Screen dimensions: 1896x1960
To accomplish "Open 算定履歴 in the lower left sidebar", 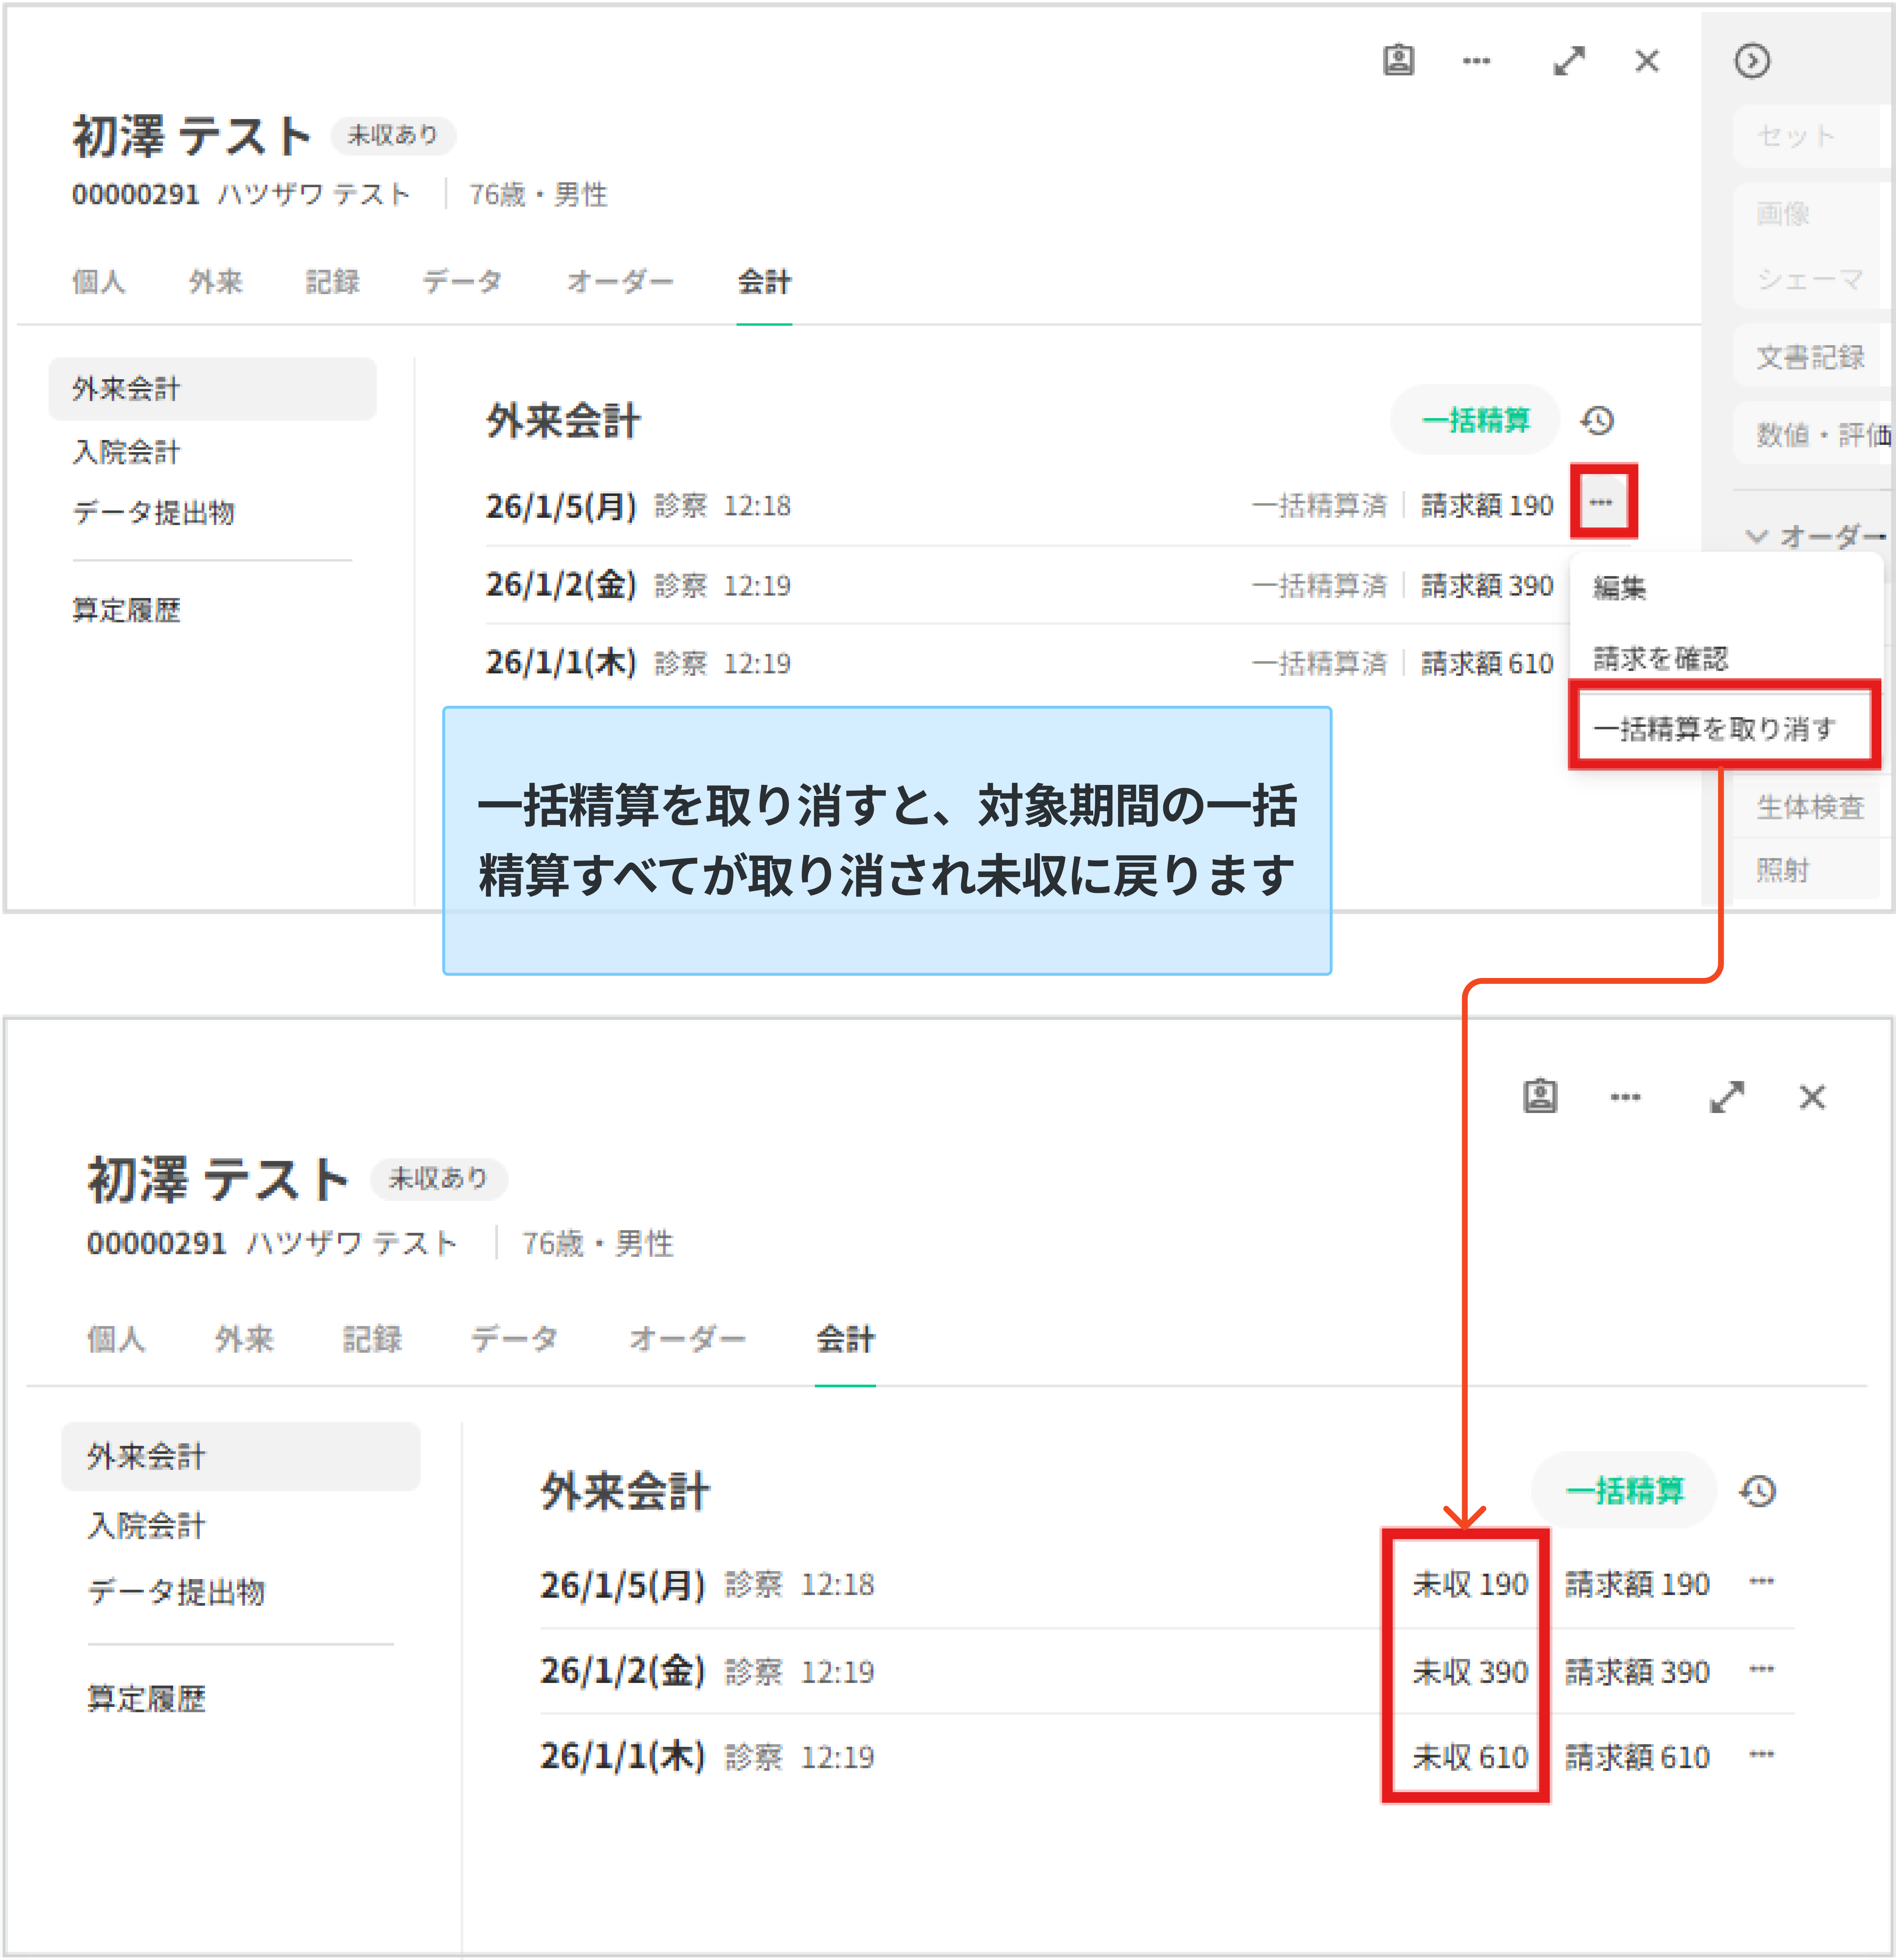I will pos(146,1698).
